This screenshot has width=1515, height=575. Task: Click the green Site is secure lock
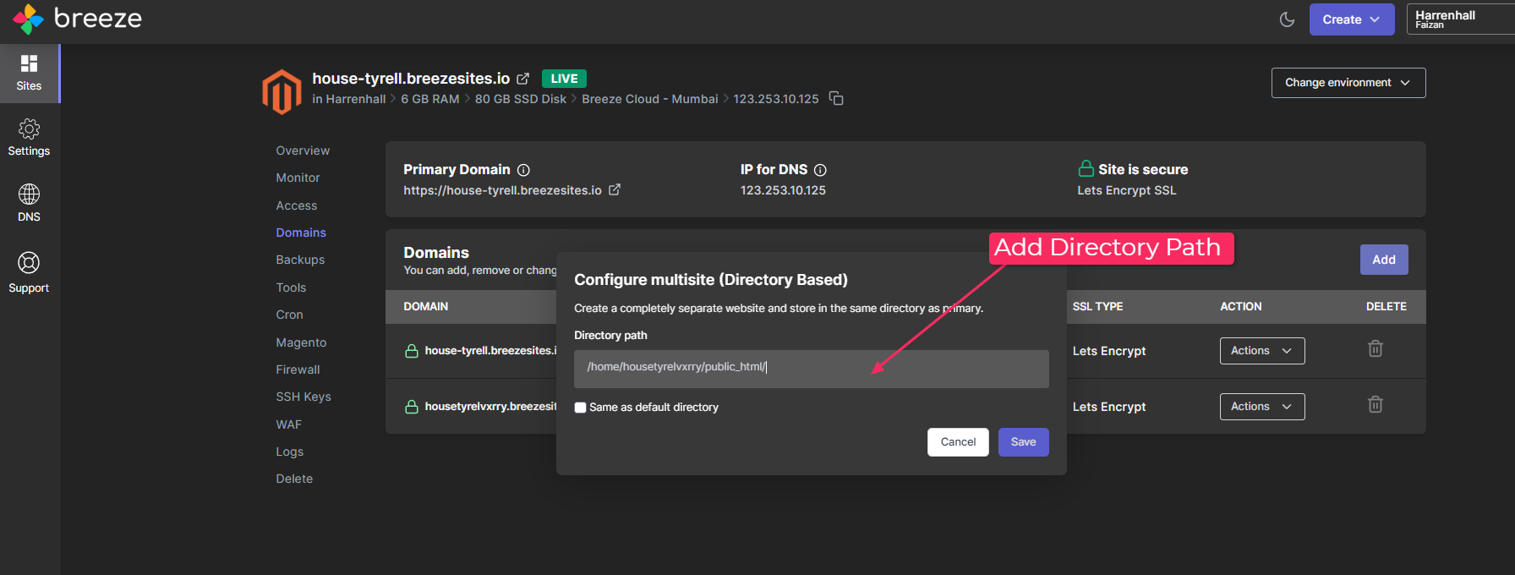(x=1086, y=169)
